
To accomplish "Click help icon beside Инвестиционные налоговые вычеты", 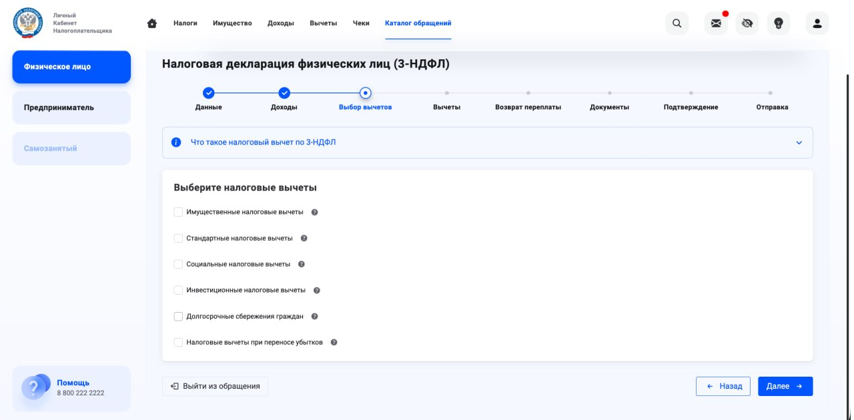I will [317, 291].
